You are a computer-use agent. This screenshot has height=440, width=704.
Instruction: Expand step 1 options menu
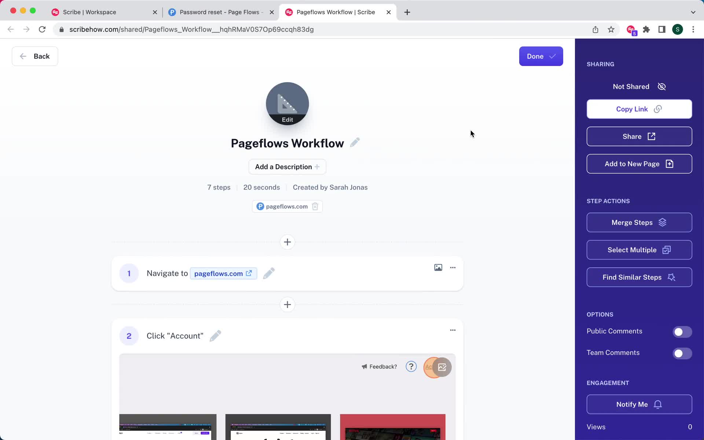click(452, 267)
